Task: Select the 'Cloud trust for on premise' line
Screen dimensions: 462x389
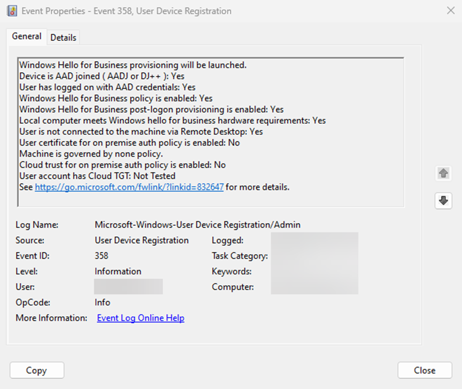Action: (122, 165)
